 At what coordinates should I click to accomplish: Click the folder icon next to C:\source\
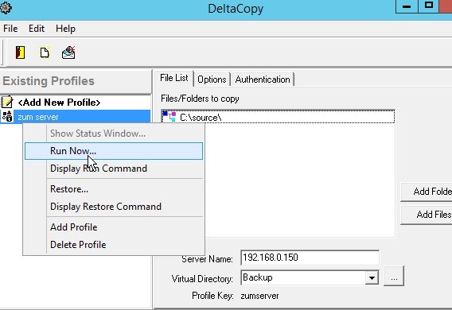click(169, 117)
